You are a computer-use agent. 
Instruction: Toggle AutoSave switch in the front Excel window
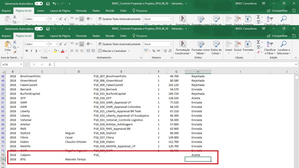point(39,29)
